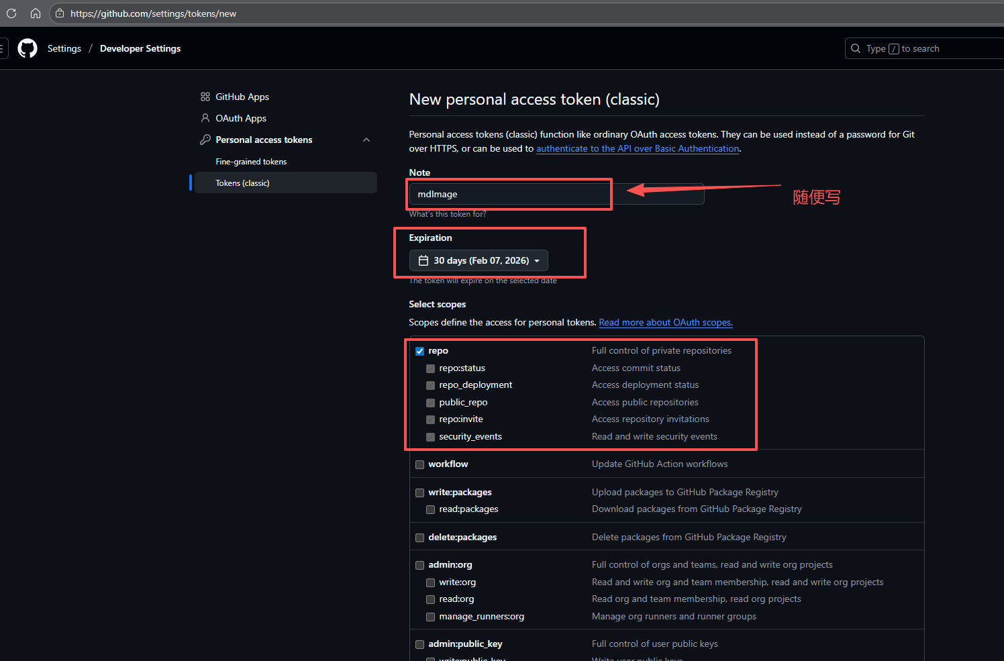Image resolution: width=1004 pixels, height=661 pixels.
Task: Collapse the Personal access tokens section chevron
Action: (366, 140)
